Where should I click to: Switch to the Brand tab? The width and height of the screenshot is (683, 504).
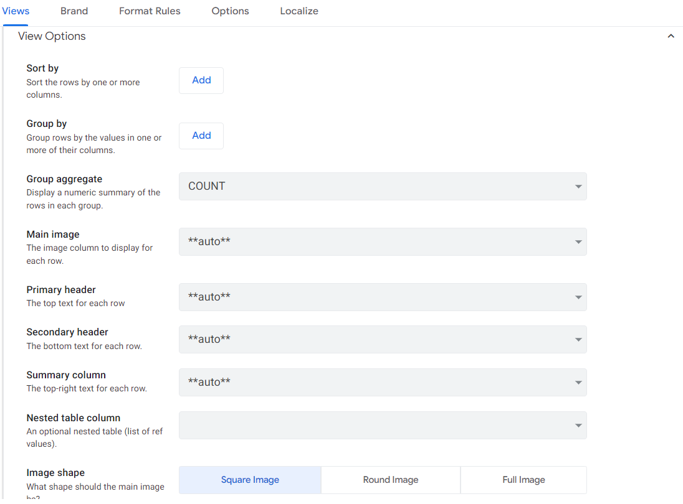pos(74,11)
